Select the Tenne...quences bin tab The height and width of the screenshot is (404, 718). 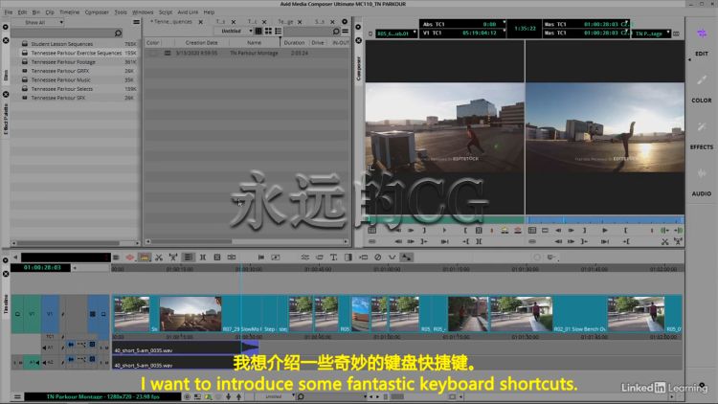[x=173, y=21]
